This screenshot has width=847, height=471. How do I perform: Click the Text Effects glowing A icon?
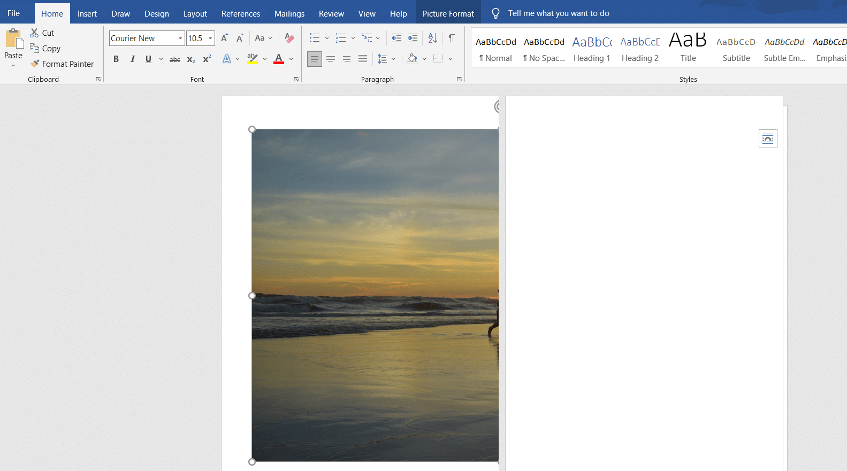tap(227, 59)
